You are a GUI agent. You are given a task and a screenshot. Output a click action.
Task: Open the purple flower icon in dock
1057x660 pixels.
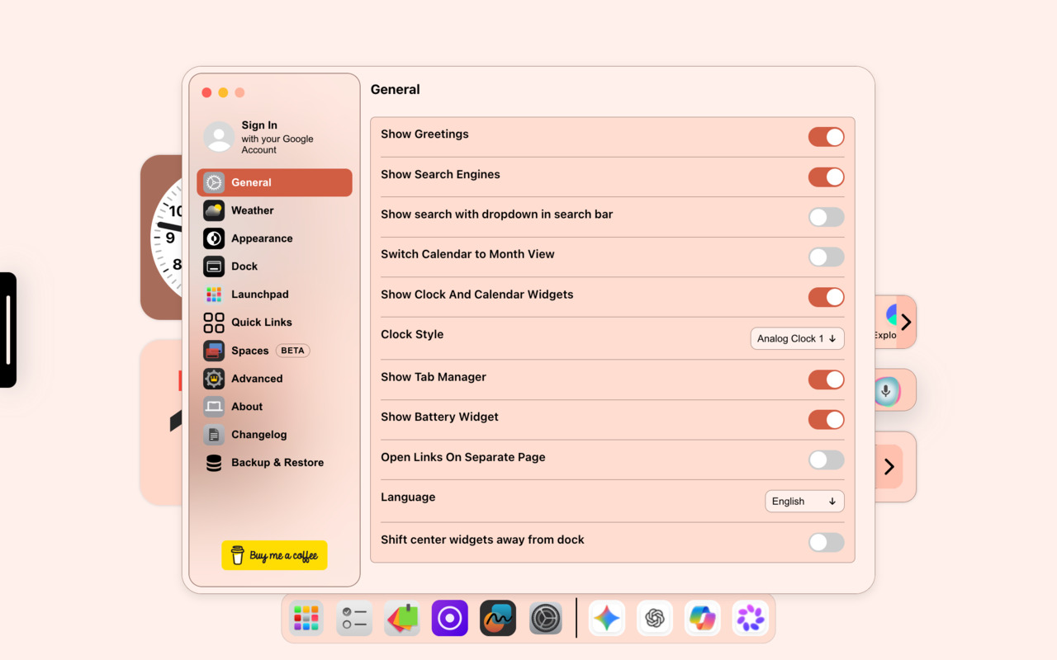[751, 618]
